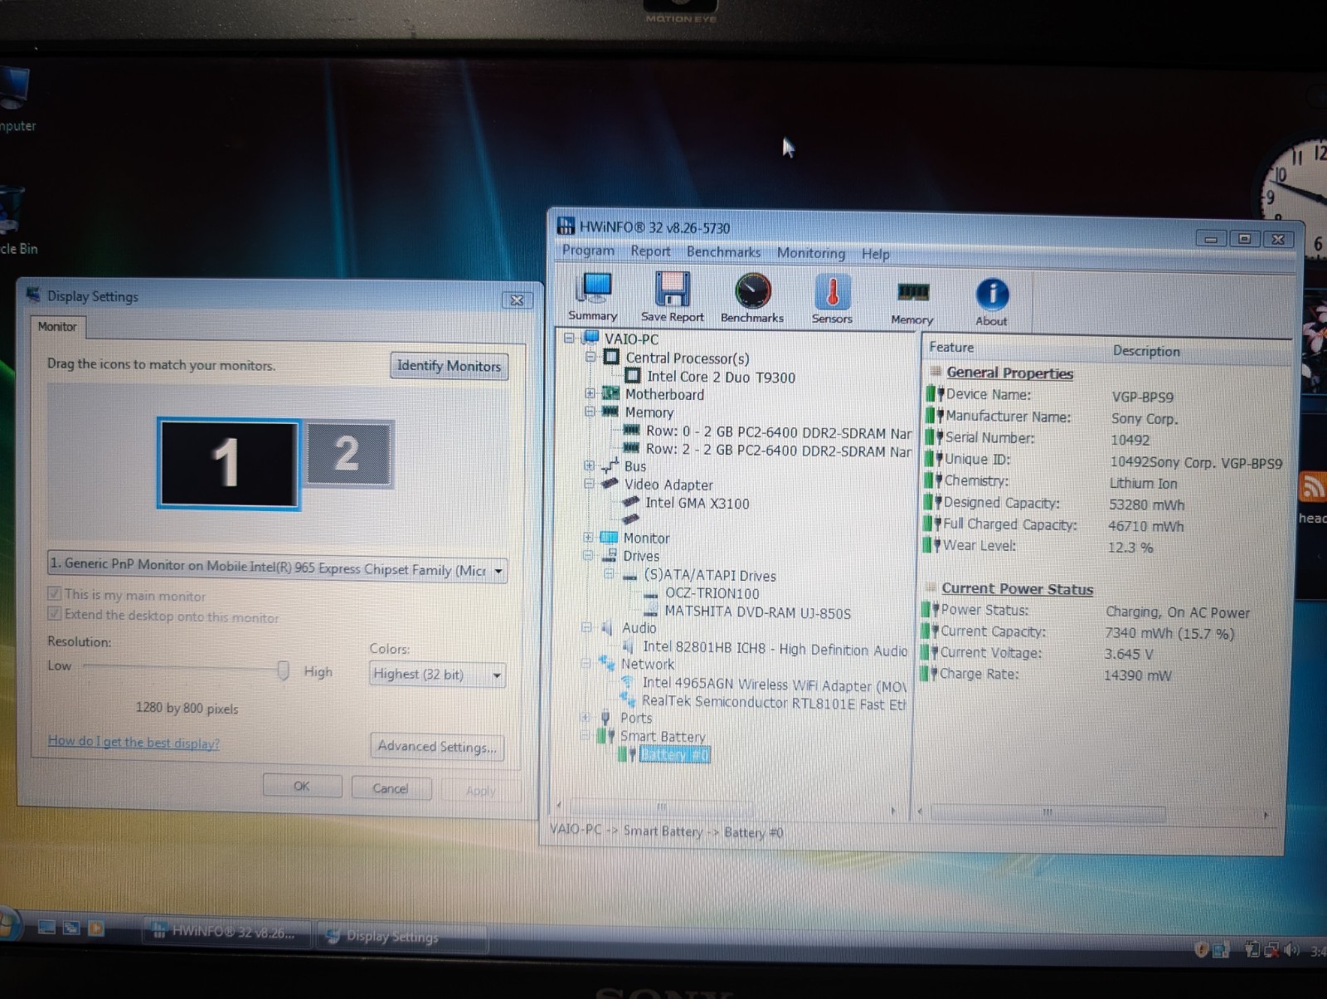
Task: Click the Recycle Bin desktop icon
Action: pos(11,210)
